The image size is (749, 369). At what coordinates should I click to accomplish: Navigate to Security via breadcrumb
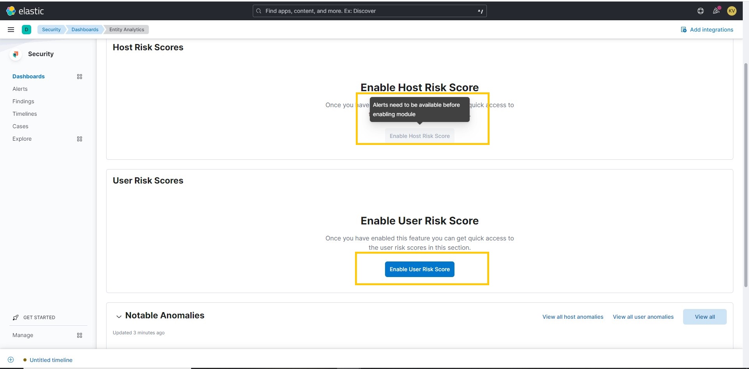(x=51, y=29)
